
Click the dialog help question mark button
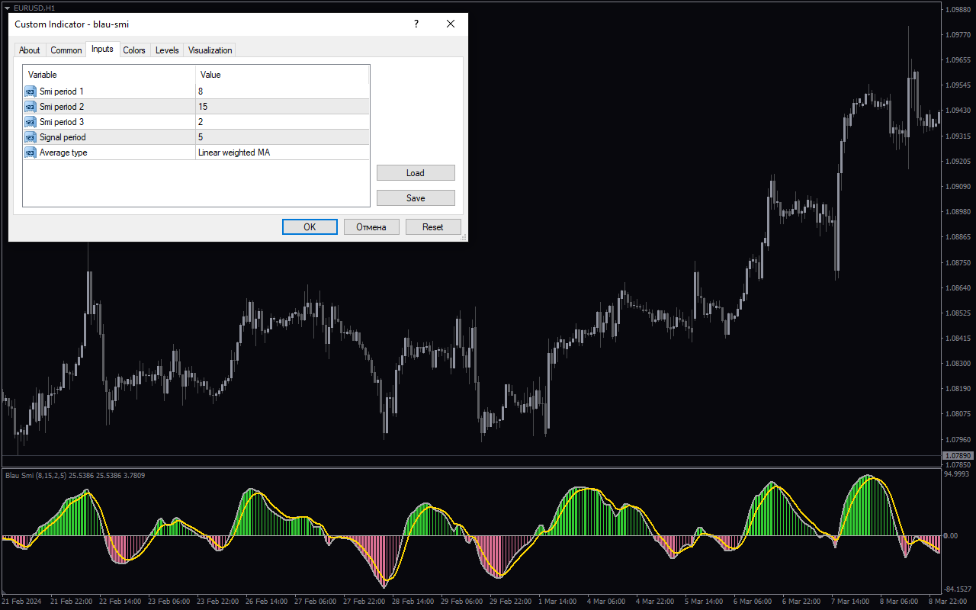coord(416,24)
